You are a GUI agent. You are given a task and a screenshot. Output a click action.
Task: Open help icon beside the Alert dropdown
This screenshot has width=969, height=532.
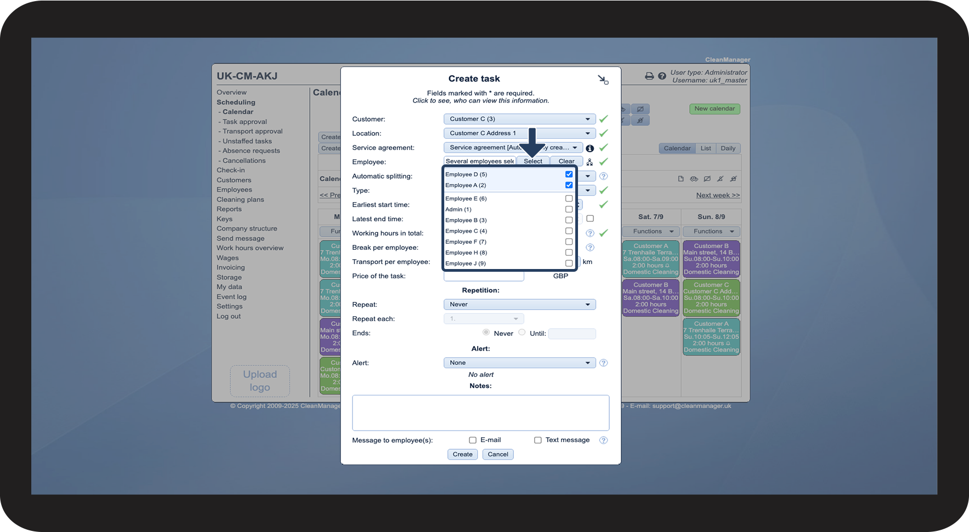603,363
